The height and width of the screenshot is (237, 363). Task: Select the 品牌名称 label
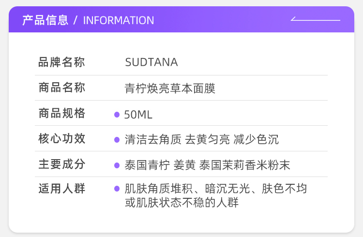point(61,62)
